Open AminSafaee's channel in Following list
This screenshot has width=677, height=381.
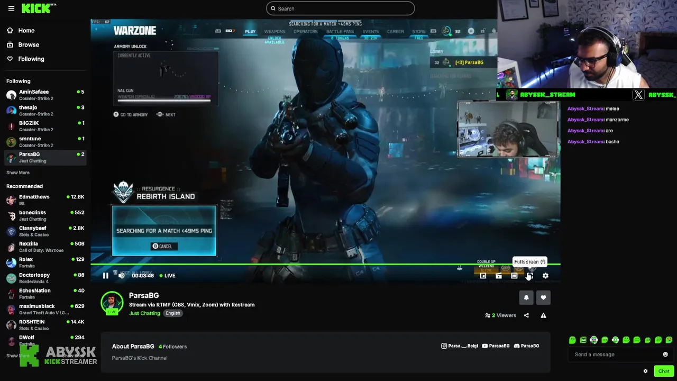[45, 95]
